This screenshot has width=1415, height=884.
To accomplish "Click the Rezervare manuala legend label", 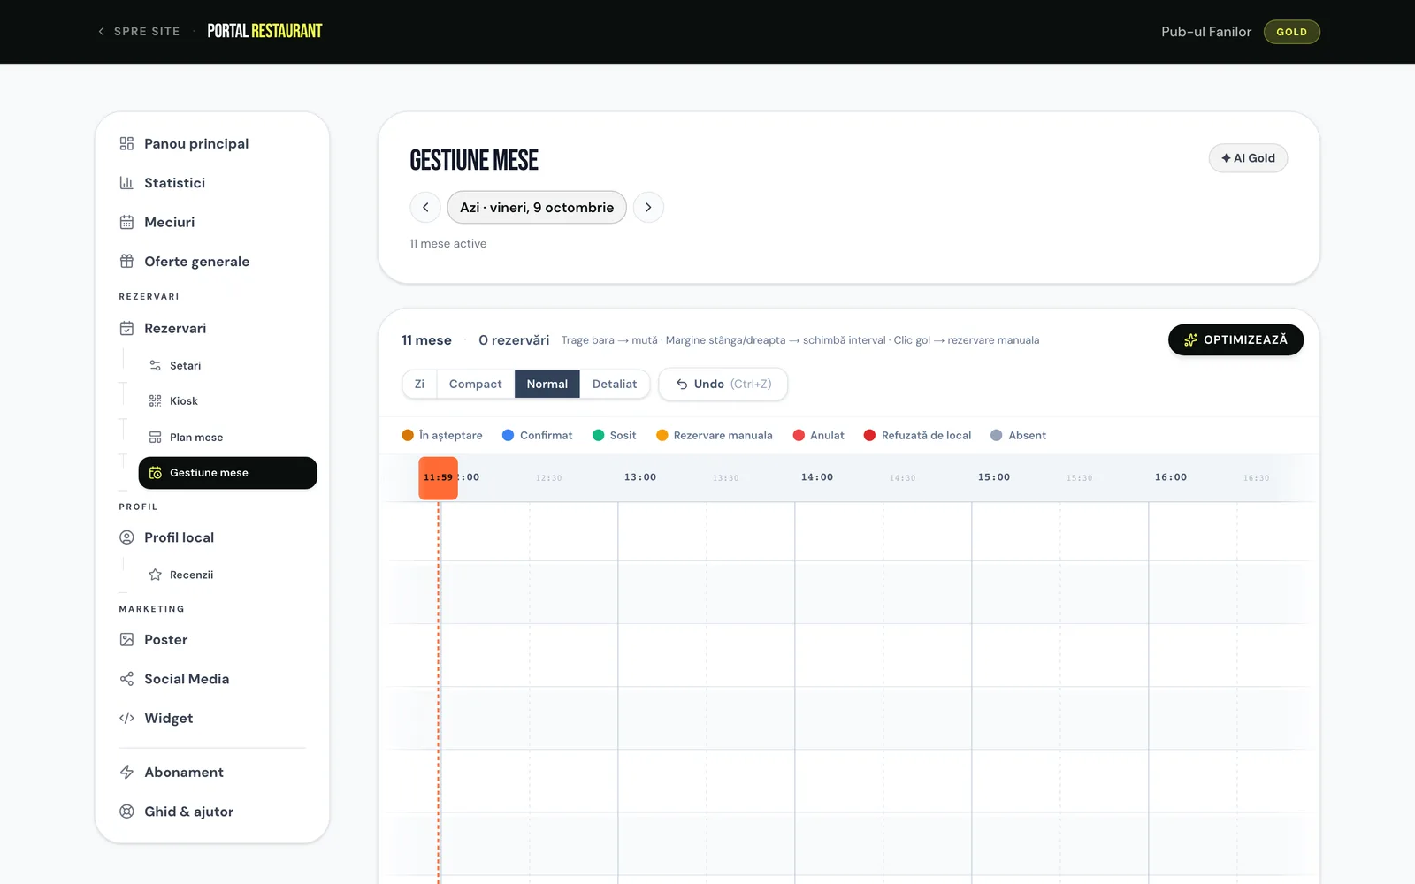I will point(723,436).
